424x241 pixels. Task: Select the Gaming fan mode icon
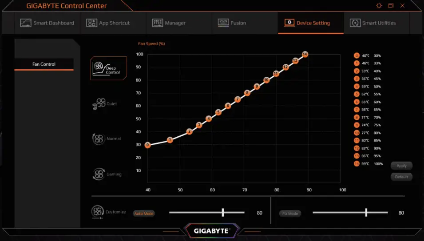coord(107,174)
